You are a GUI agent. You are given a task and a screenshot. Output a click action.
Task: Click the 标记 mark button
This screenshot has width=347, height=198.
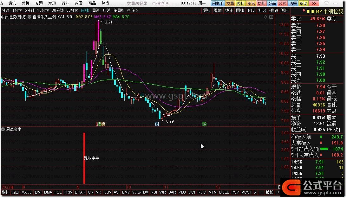262,10
